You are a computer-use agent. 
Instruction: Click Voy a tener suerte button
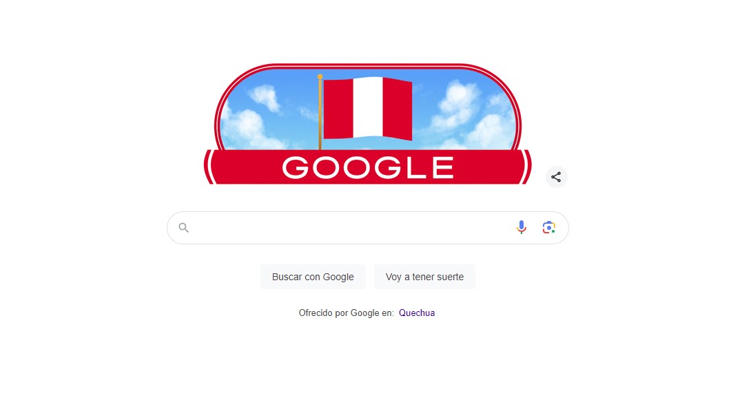[424, 277]
